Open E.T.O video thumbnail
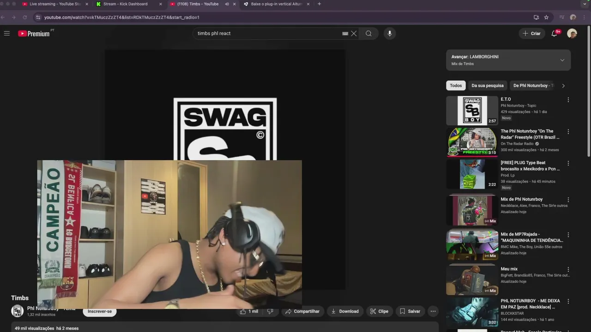This screenshot has width=591, height=332. [x=472, y=110]
